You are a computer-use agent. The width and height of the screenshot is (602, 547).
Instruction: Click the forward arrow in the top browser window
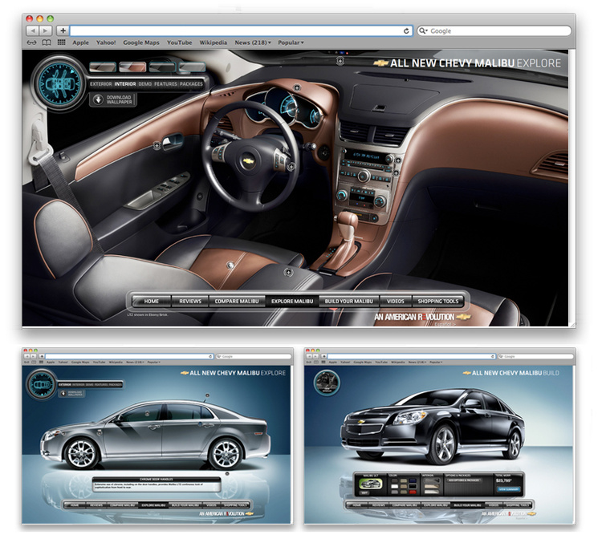45,30
